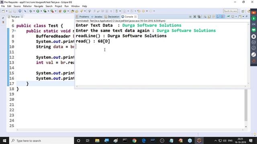The width and height of the screenshot is (257, 144).
Task: Click Open Console icon
Action: pyautogui.click(x=240, y=17)
